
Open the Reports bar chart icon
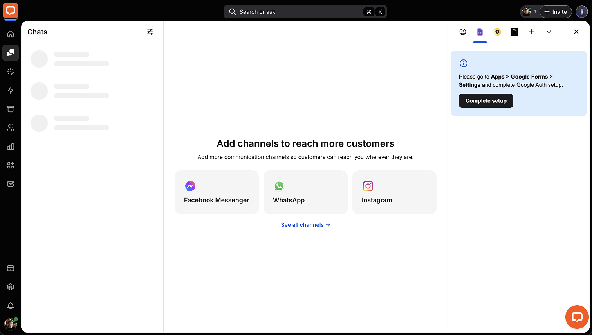[11, 147]
